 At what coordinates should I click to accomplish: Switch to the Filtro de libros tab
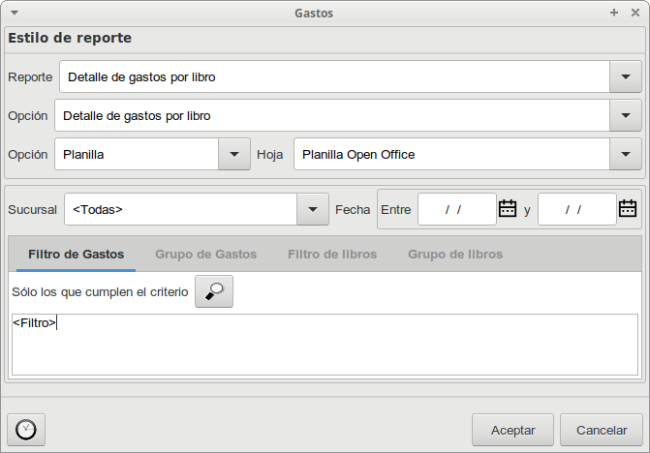coord(332,255)
